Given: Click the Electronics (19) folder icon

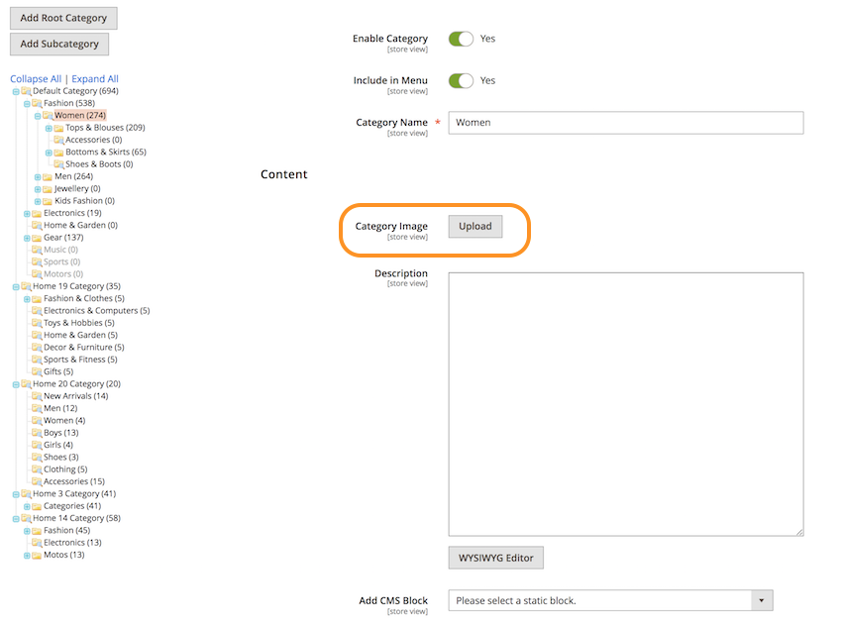Looking at the screenshot, I should (37, 214).
